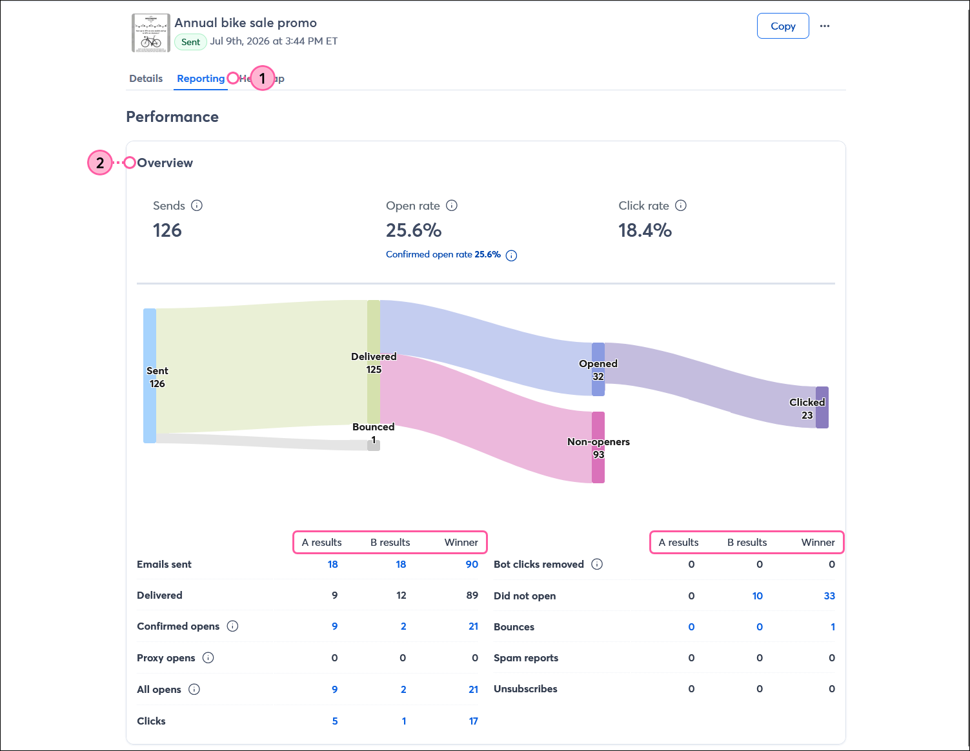Open Winner bounces count 1
970x751 pixels.
pyautogui.click(x=833, y=626)
